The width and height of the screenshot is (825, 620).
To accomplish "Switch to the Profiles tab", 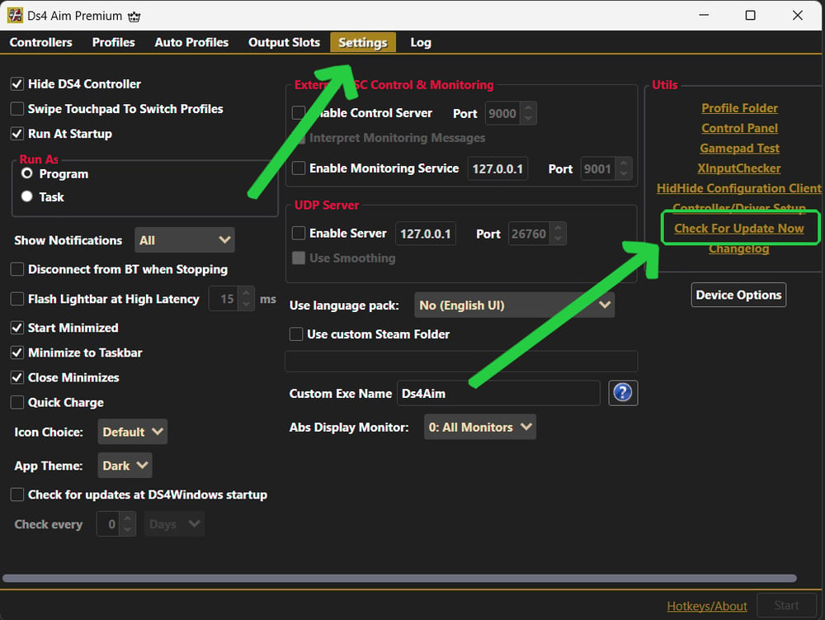I will pyautogui.click(x=114, y=42).
